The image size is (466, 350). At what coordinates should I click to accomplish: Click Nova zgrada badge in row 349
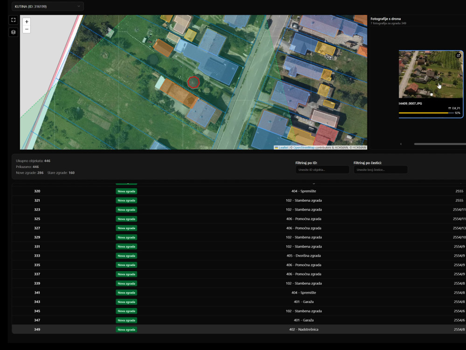[126, 329]
